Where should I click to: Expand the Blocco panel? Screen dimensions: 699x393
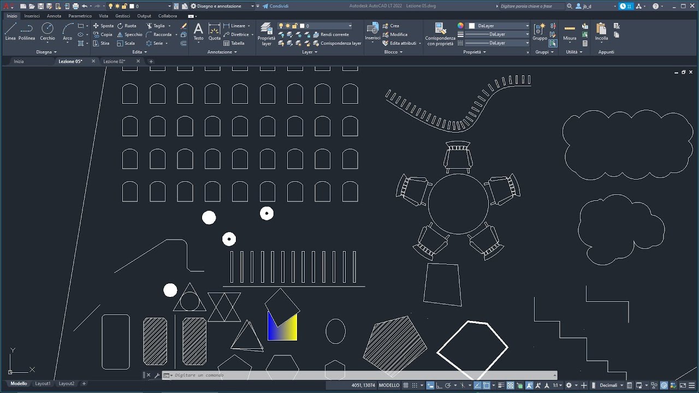[x=393, y=52]
